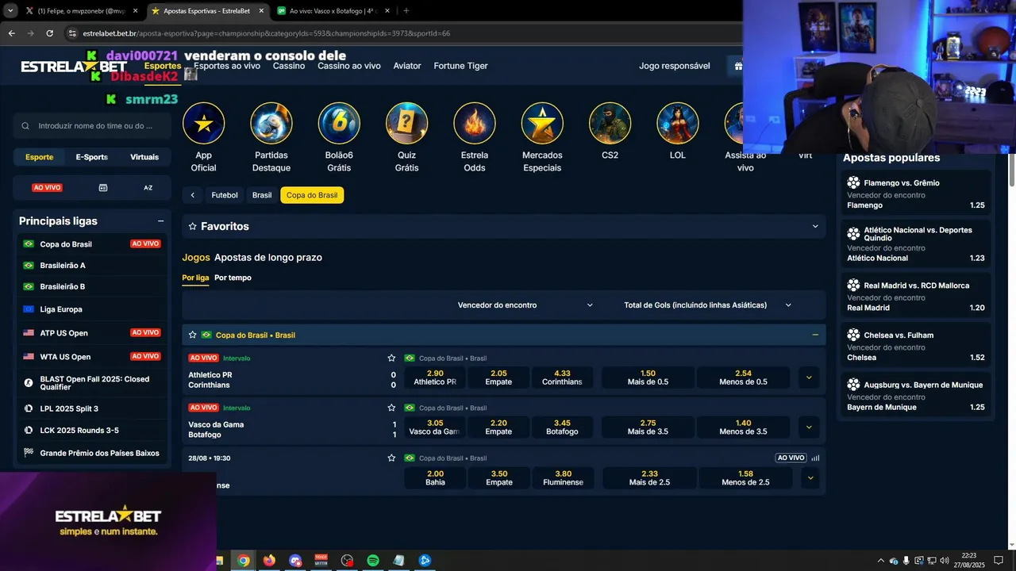
Task: Expand more markets for Athletico PR match
Action: tap(809, 377)
